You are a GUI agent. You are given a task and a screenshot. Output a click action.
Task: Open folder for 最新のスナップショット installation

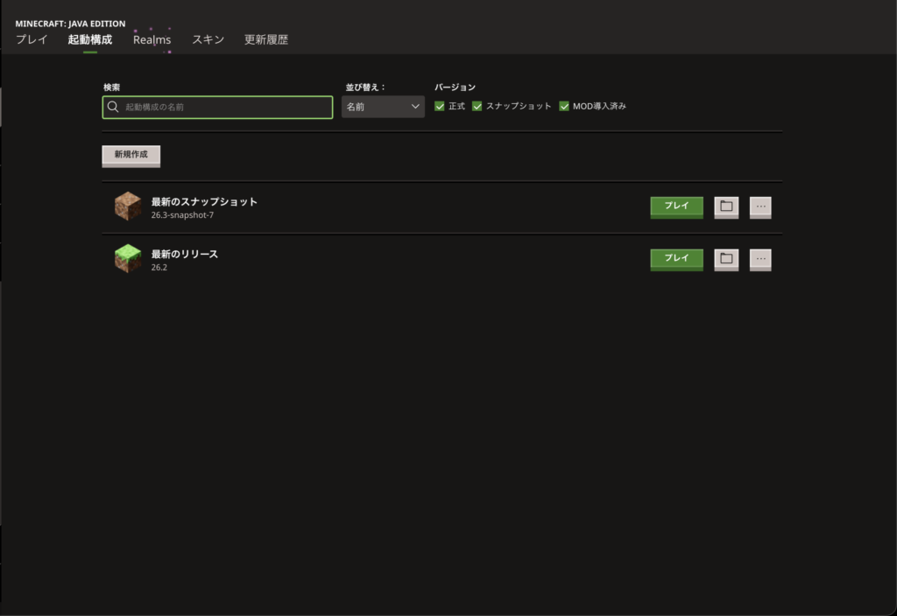click(726, 206)
